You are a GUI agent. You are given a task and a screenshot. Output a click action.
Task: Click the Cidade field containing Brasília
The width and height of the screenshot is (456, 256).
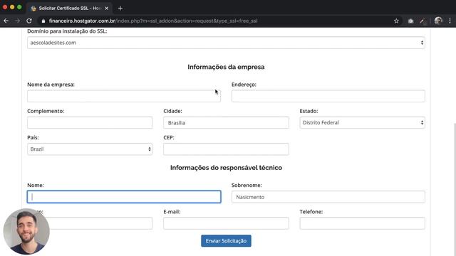(x=226, y=122)
